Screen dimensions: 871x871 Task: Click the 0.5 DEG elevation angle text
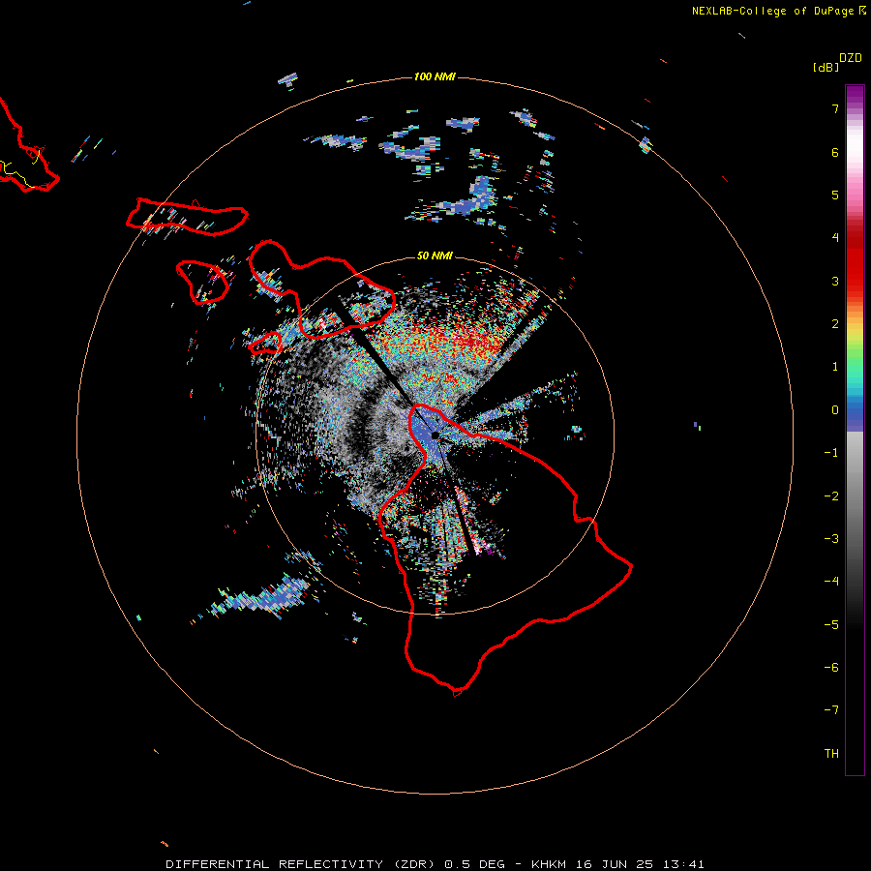pyautogui.click(x=475, y=864)
